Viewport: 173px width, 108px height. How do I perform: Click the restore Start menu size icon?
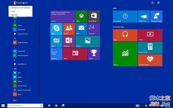coord(159,3)
